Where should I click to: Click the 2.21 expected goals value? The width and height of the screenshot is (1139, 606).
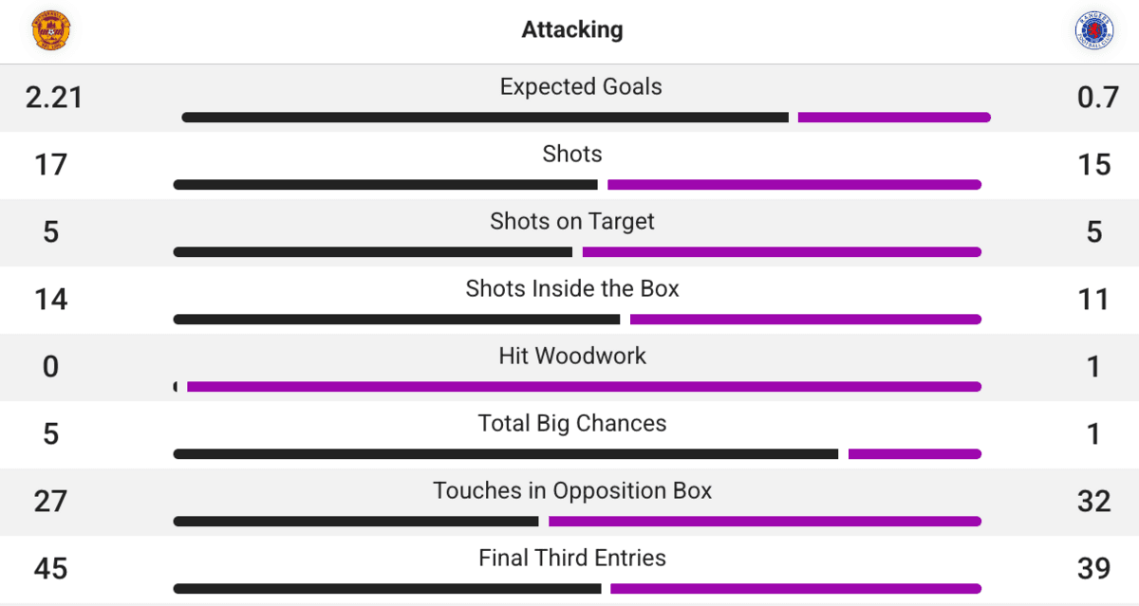coord(54,98)
